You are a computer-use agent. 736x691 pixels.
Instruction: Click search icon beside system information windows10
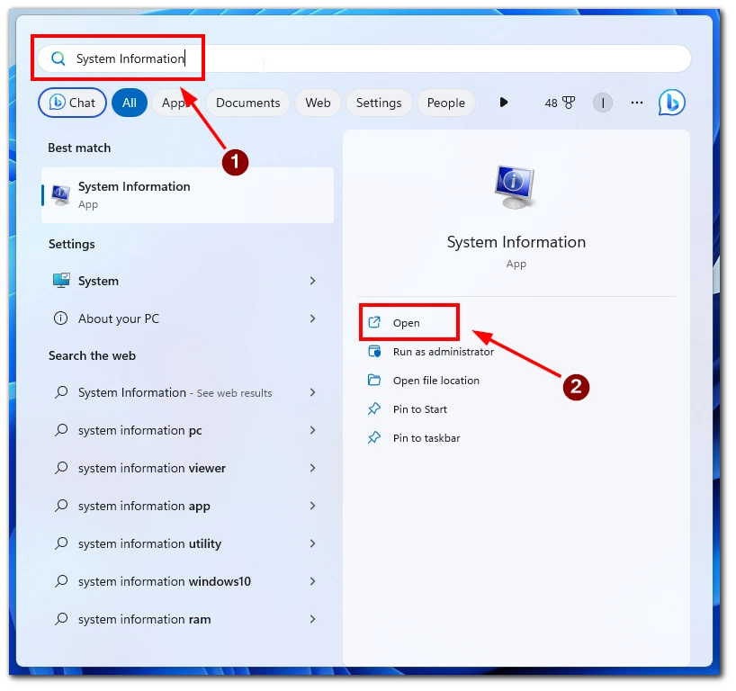point(61,581)
